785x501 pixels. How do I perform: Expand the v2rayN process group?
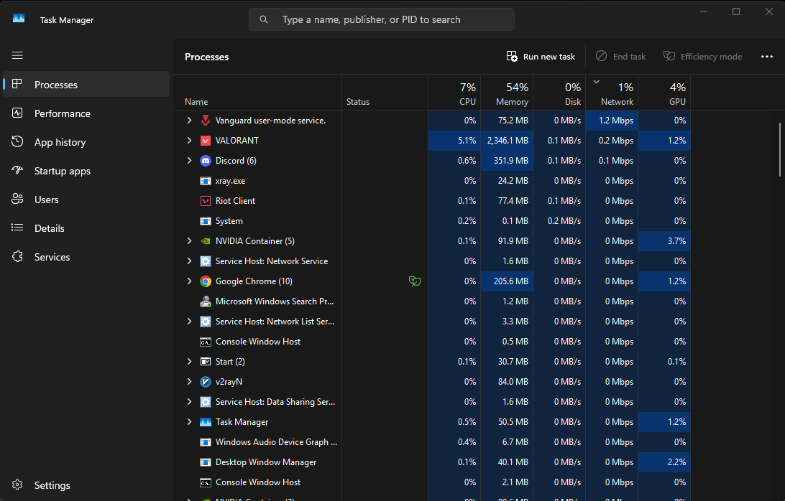(x=189, y=382)
